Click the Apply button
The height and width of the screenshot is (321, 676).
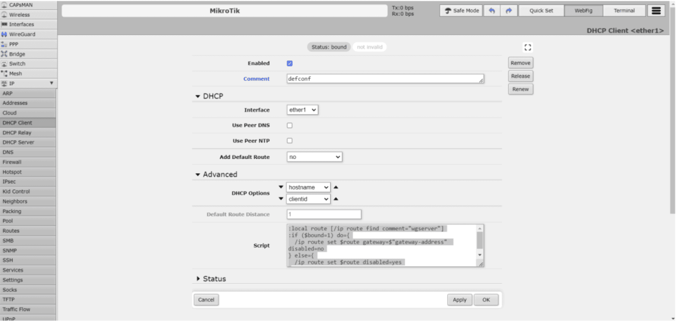click(x=459, y=300)
